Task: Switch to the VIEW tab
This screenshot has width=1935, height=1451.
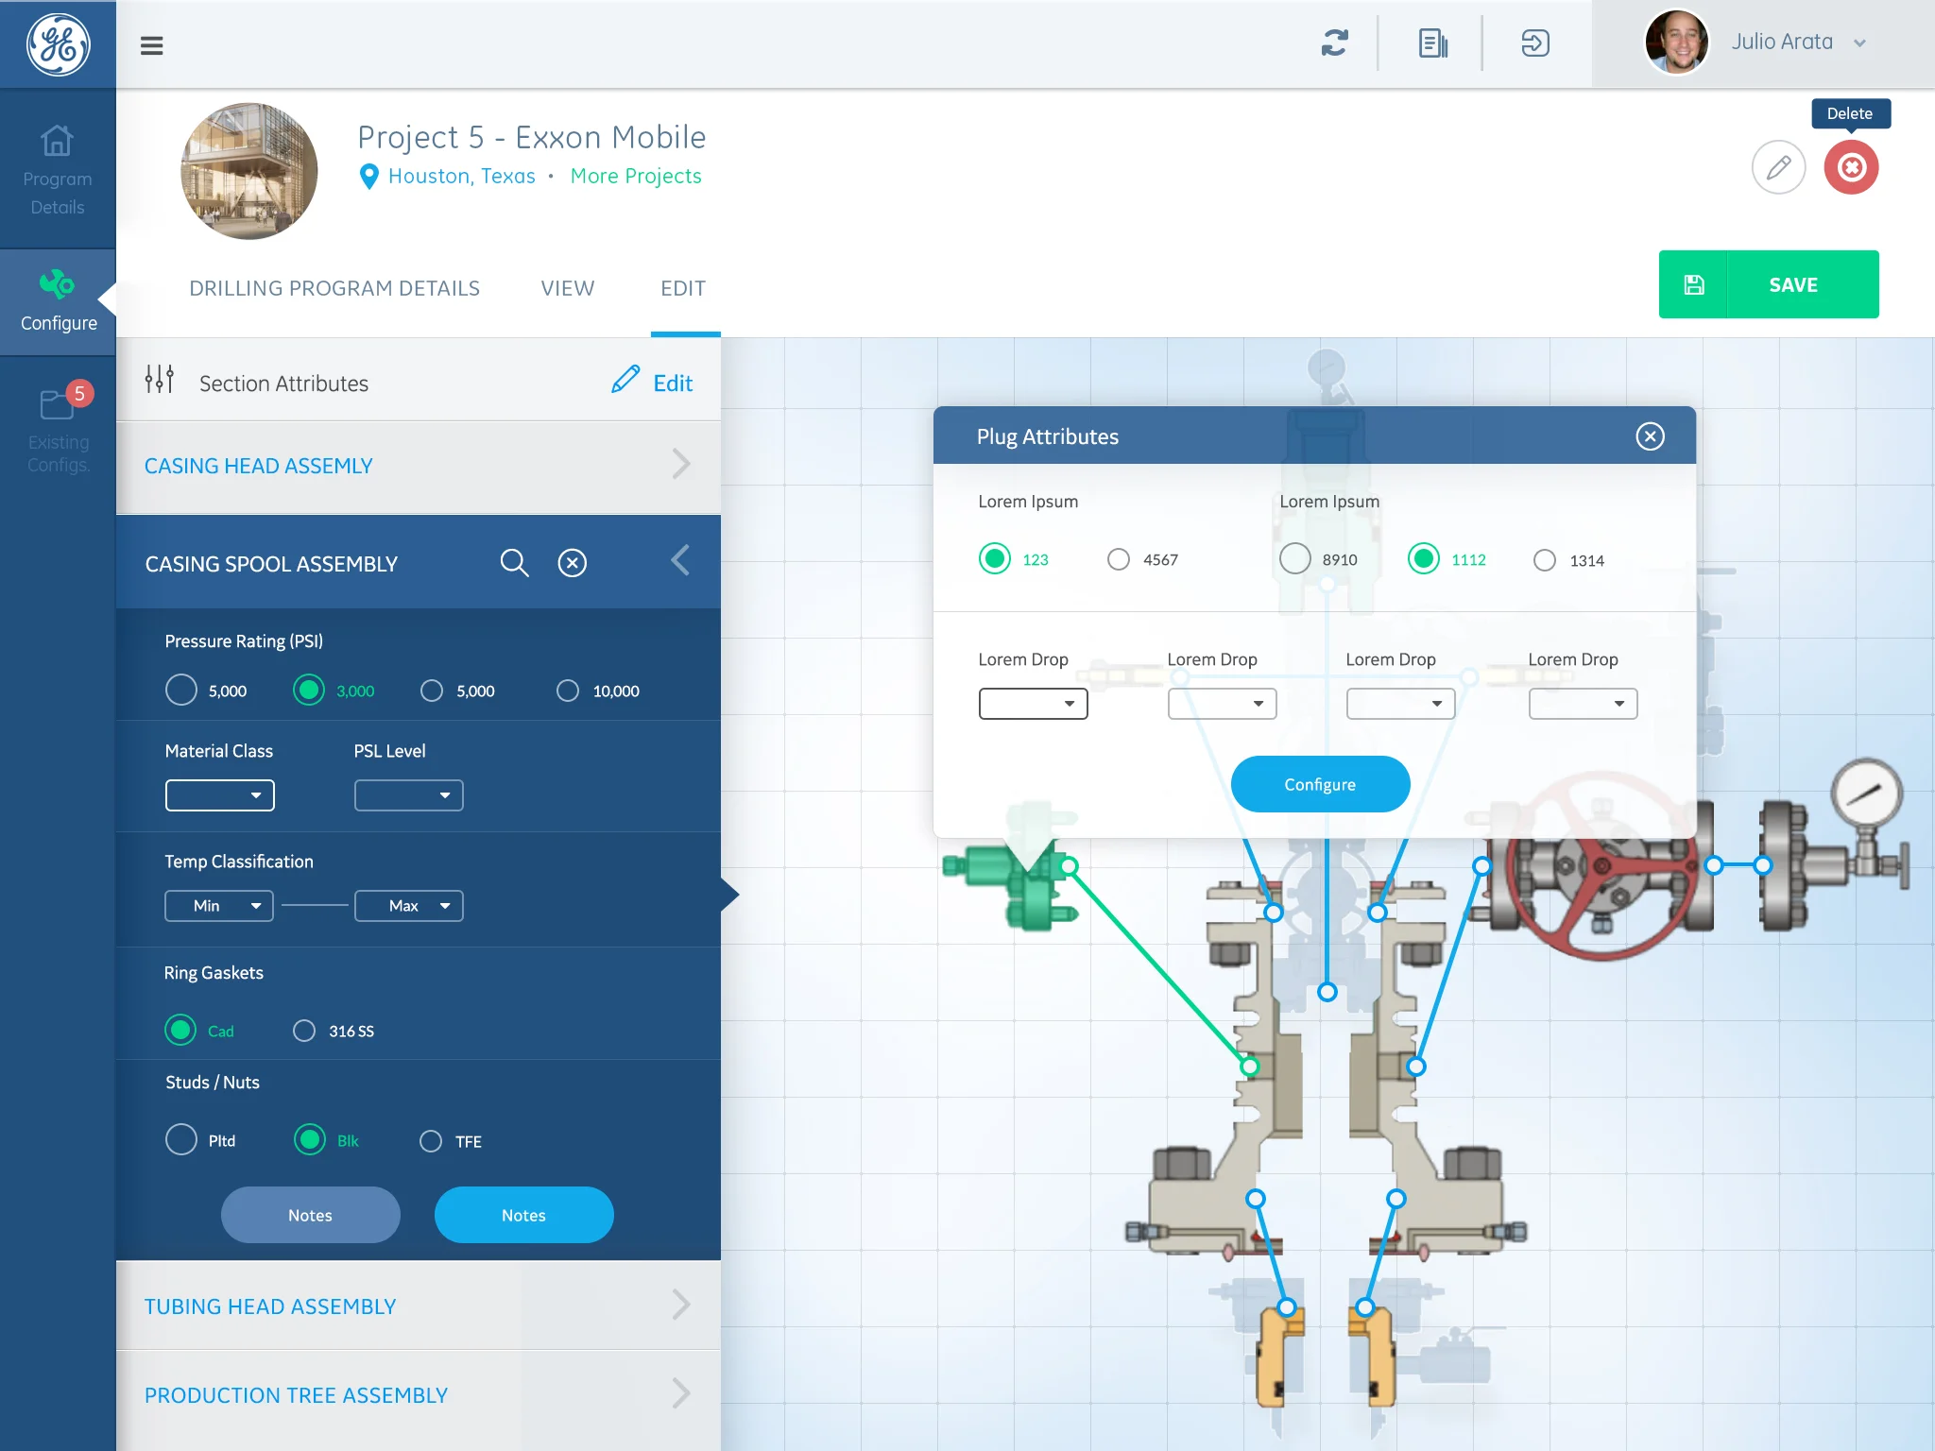Action: click(x=567, y=289)
